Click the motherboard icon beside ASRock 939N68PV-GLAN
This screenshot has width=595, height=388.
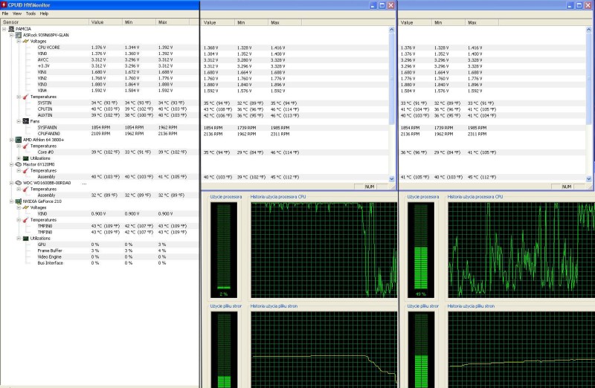coord(18,35)
